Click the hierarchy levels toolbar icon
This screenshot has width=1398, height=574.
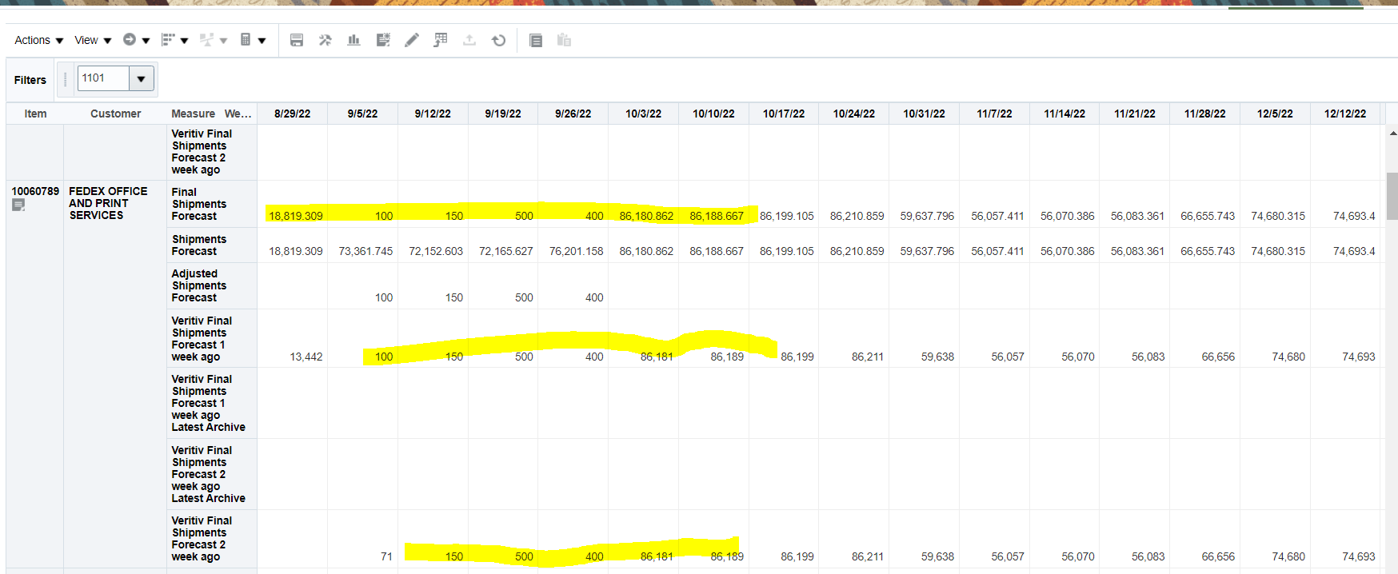(x=169, y=39)
